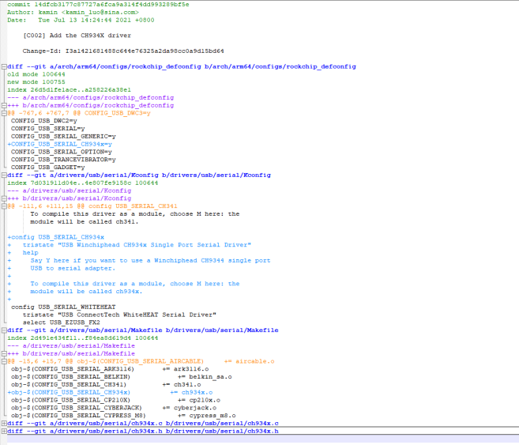
Task: Click the 'index 26d5d1fe1ace..a258226a38e1' line
Action: click(x=69, y=90)
